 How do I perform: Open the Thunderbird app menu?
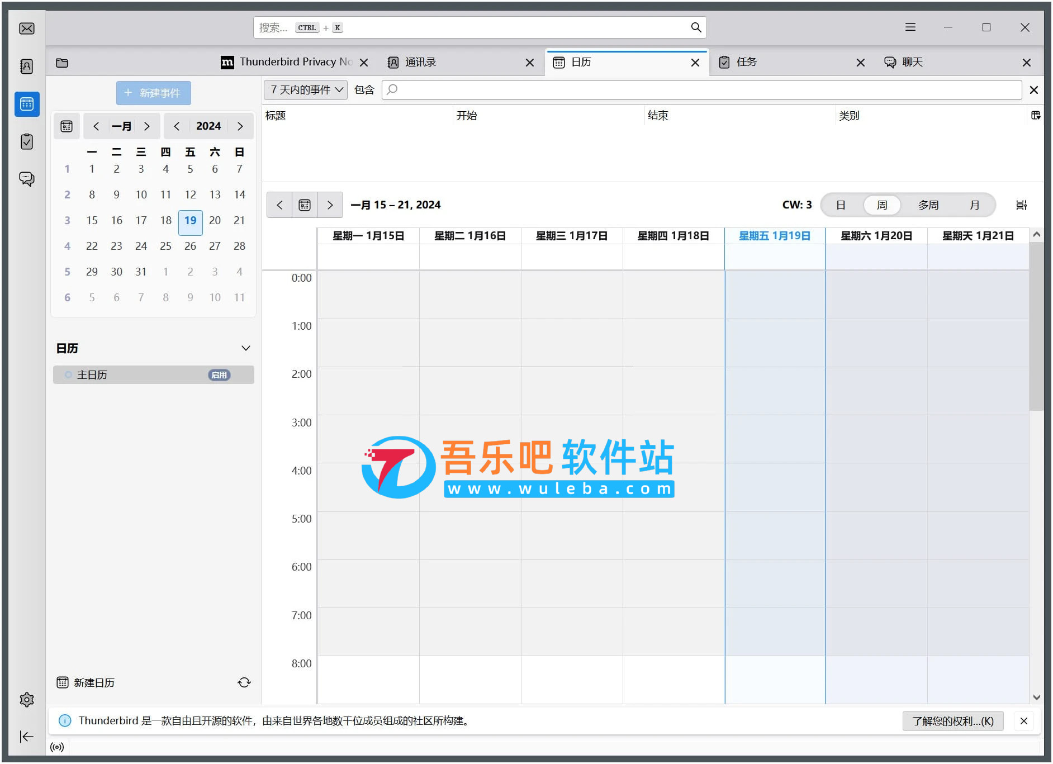910,27
